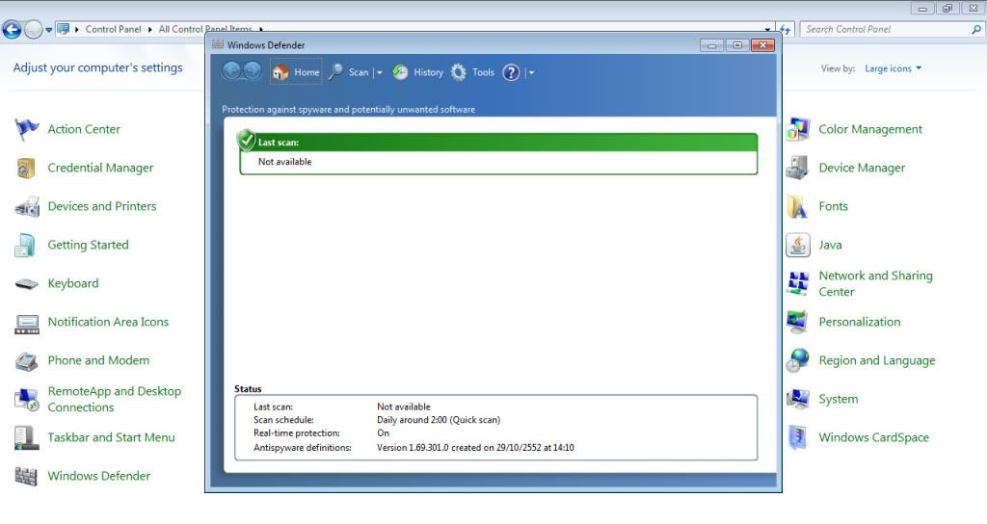The width and height of the screenshot is (987, 524).
Task: Open the Fonts folder icon
Action: point(797,206)
